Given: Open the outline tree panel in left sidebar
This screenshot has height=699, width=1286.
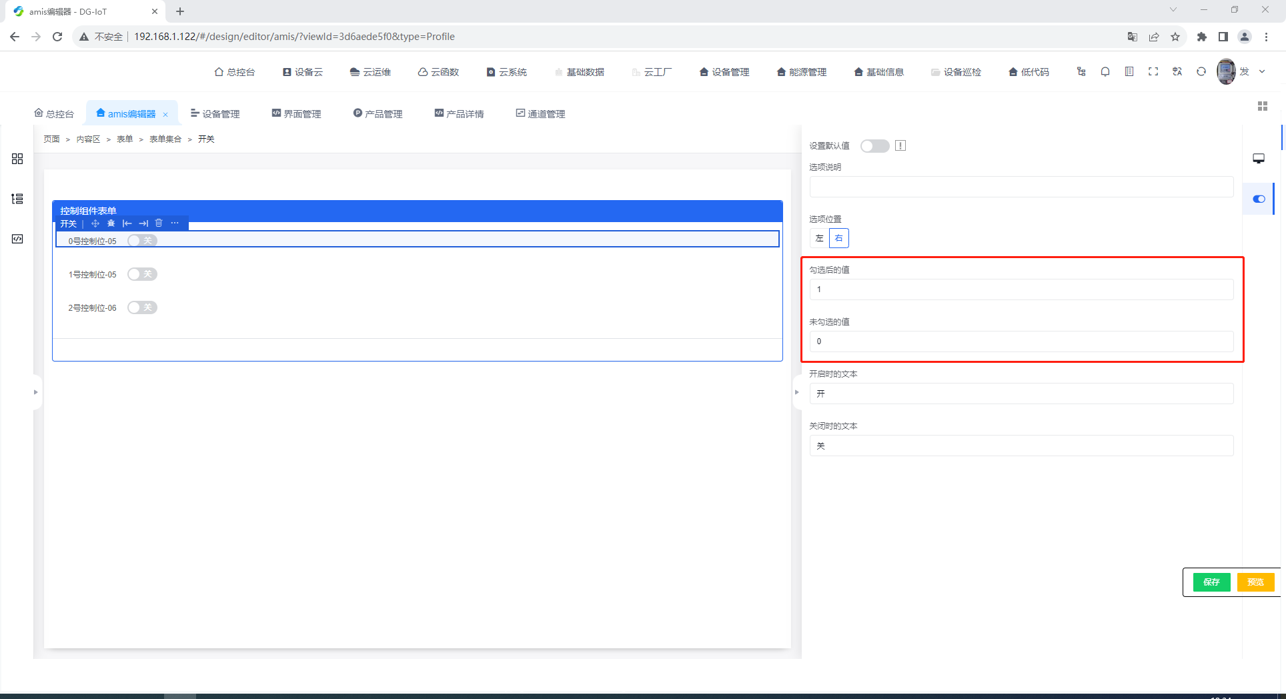Looking at the screenshot, I should [x=17, y=199].
